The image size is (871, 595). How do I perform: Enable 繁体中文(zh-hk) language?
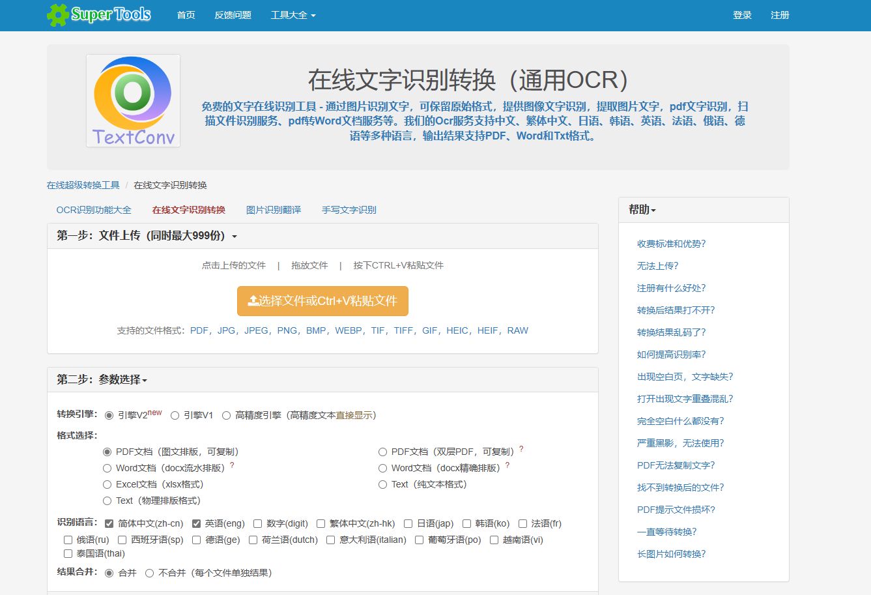321,523
